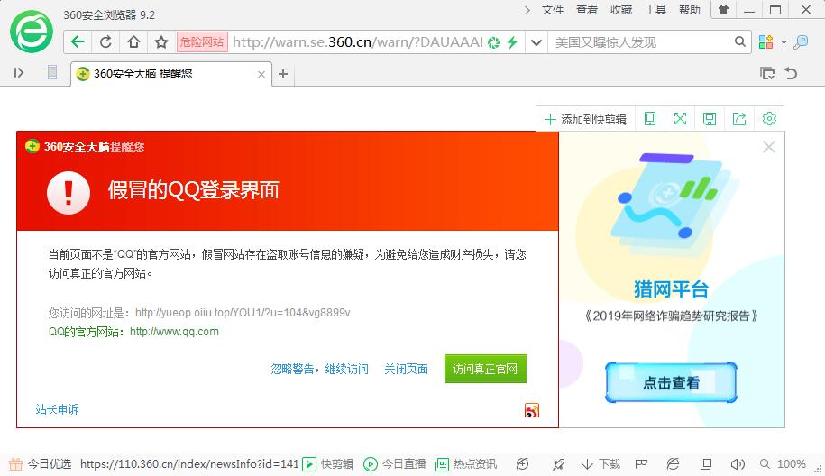Viewport: 825px width, 476px height.
Task: Open the tab list window icon
Action: (x=767, y=73)
